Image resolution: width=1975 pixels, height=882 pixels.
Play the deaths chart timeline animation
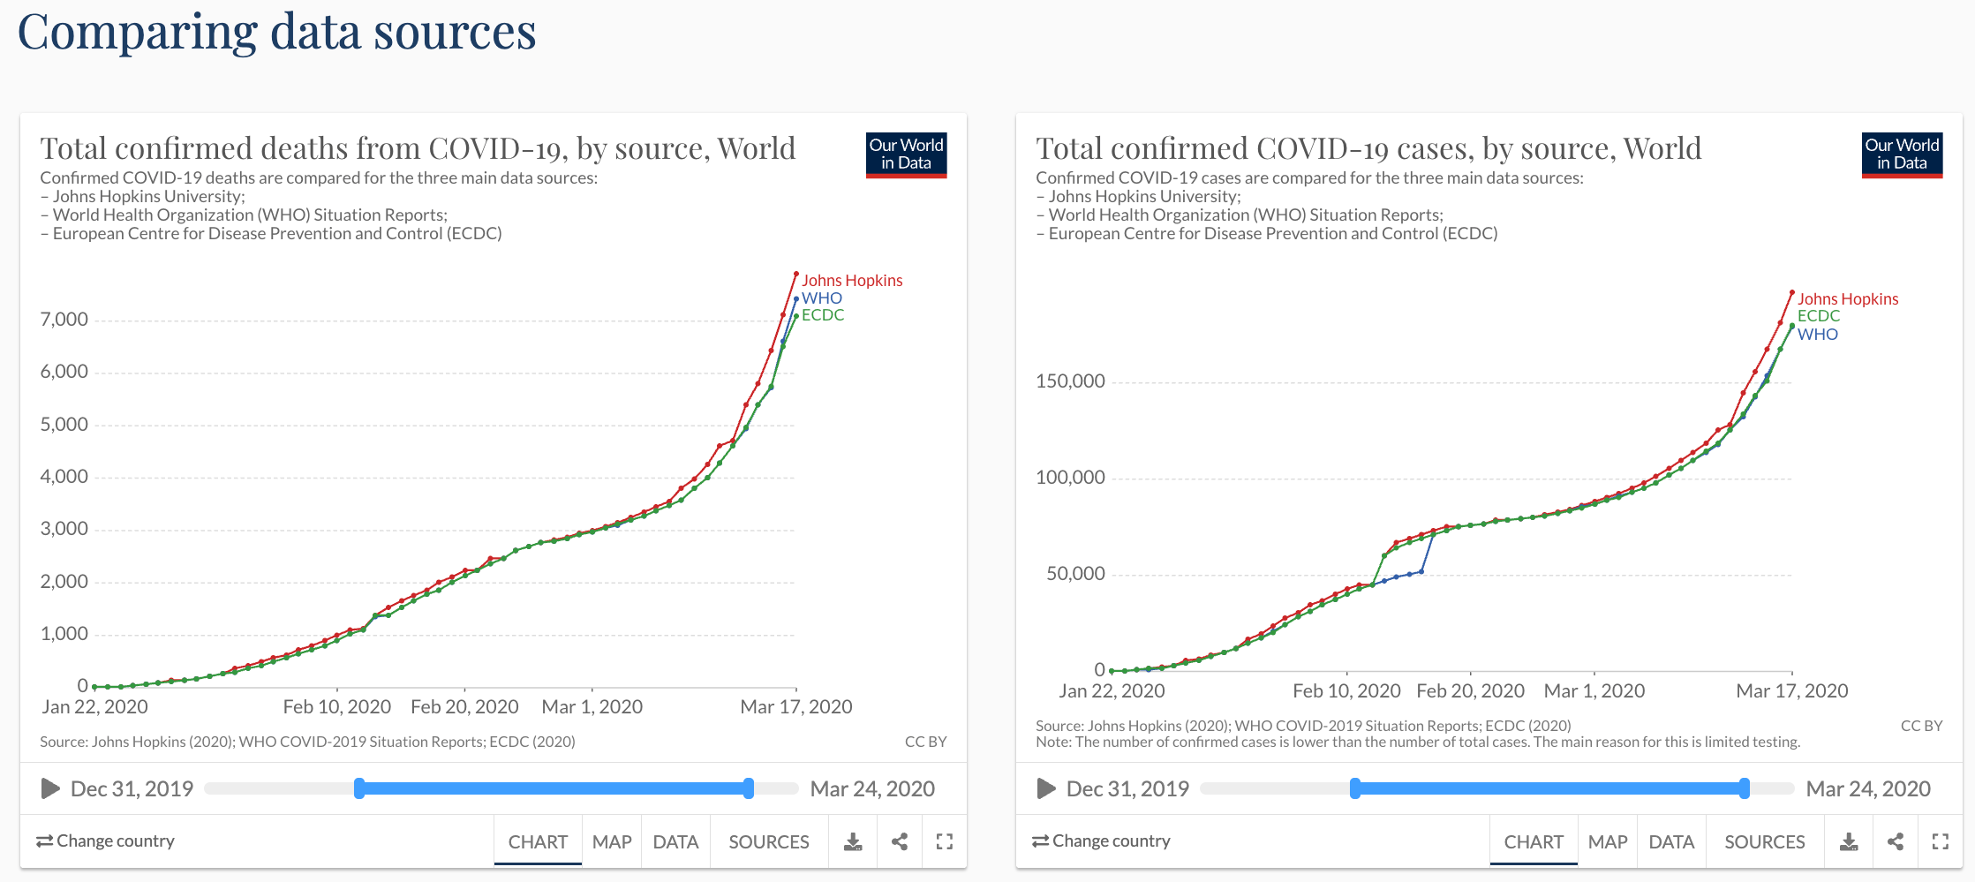50,788
